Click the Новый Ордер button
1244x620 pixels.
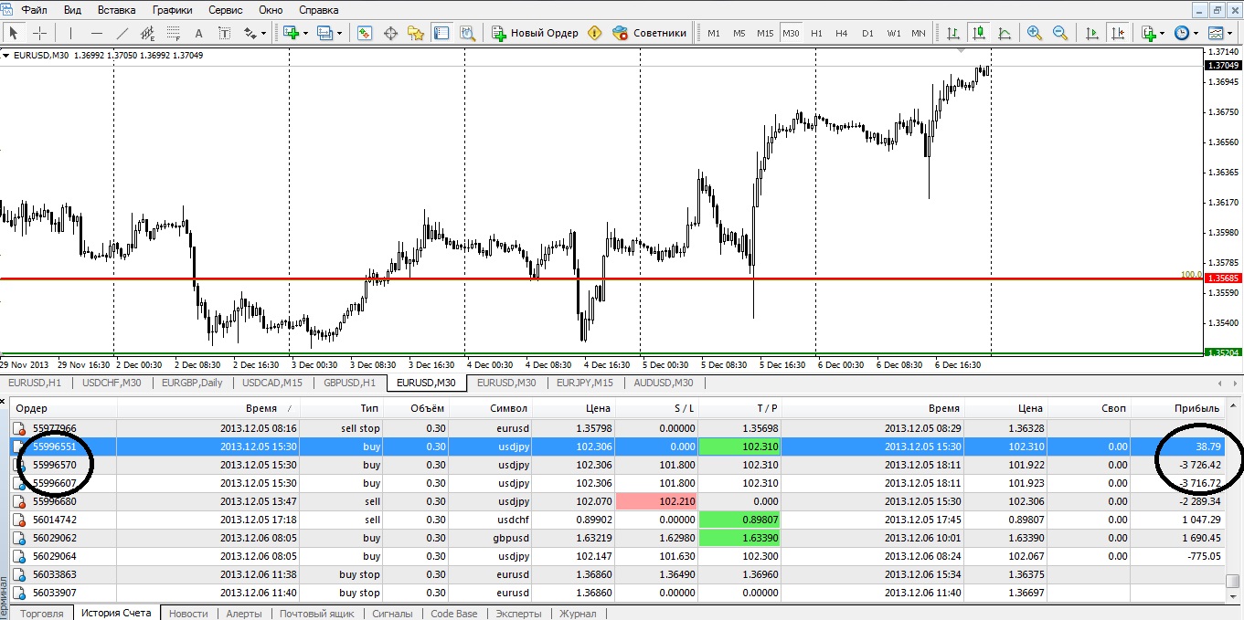pos(535,33)
